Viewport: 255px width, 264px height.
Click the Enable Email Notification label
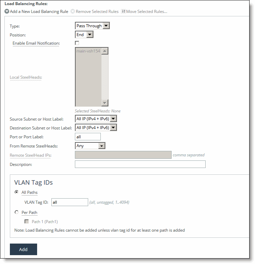coord(36,43)
